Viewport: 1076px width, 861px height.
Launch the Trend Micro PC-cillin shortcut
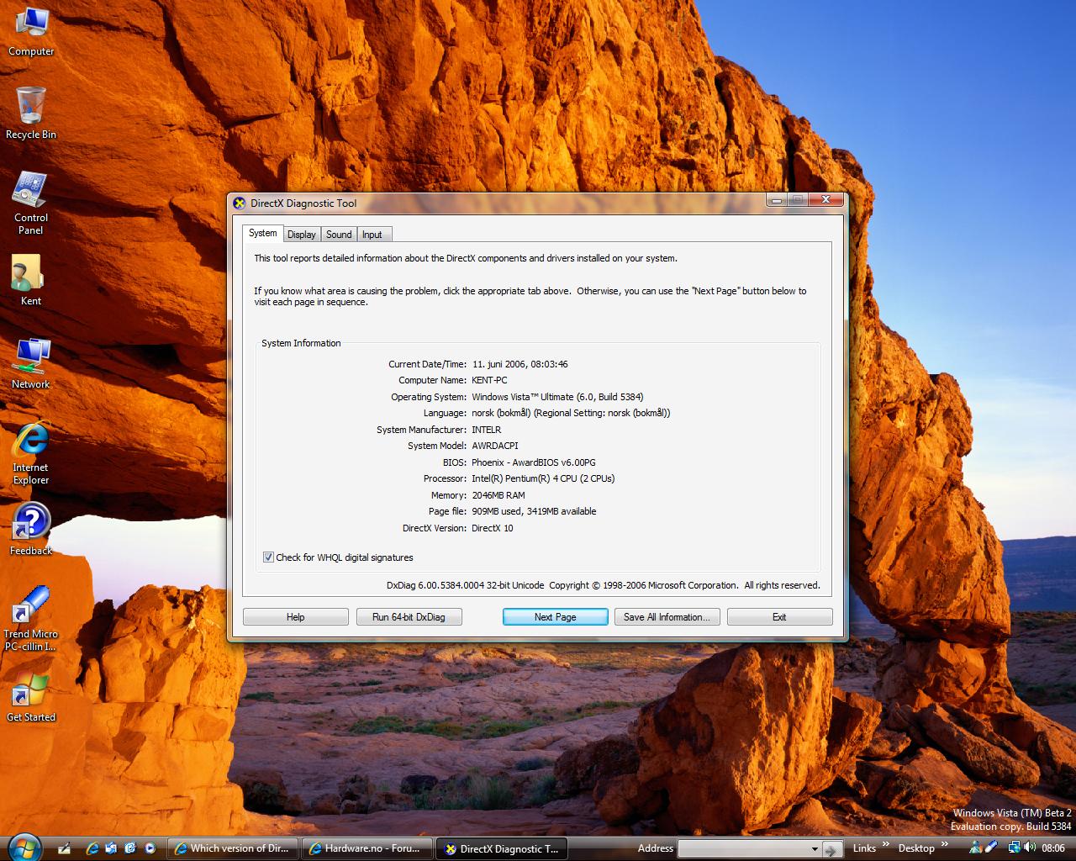tap(31, 620)
